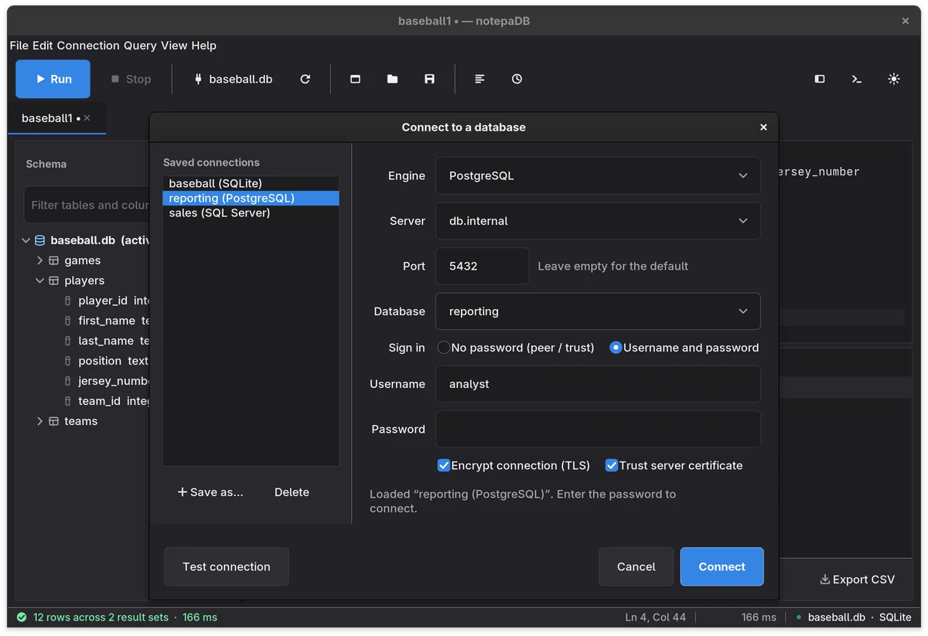Uncheck Trust server certificate
928x636 pixels.
click(x=674, y=465)
